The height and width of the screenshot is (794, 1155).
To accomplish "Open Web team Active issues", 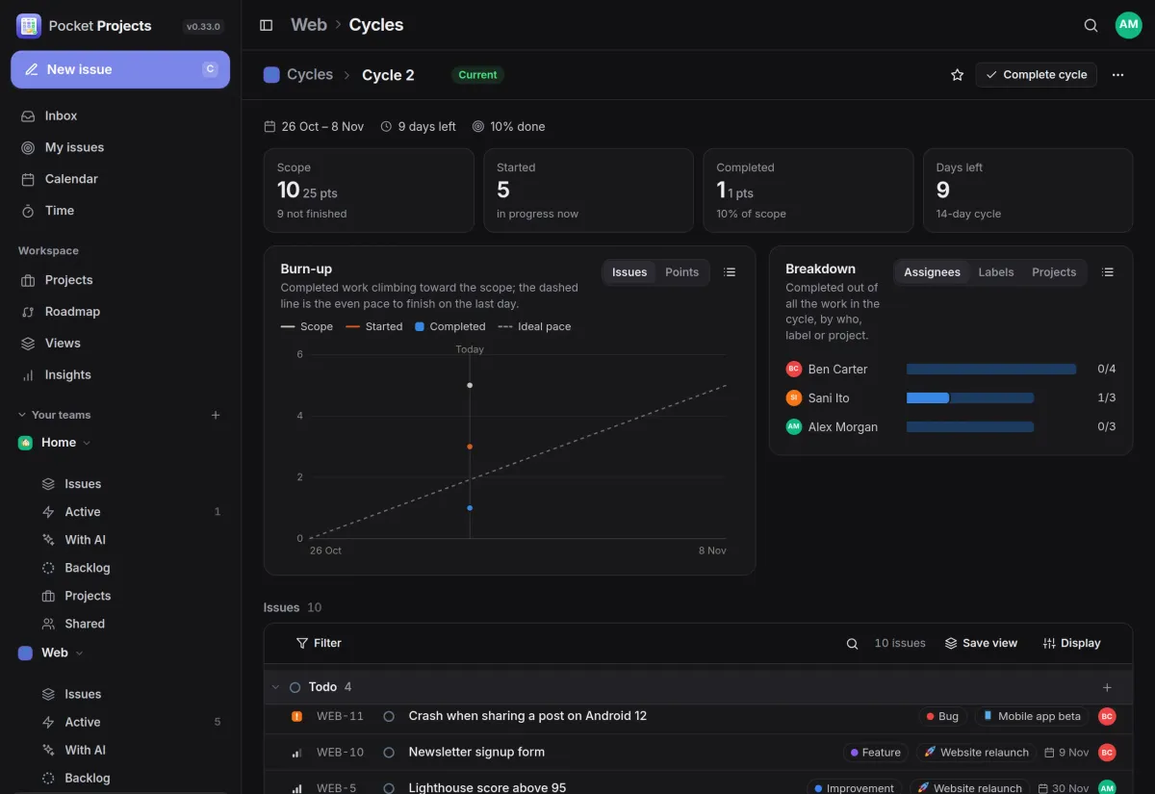I will tap(130, 722).
